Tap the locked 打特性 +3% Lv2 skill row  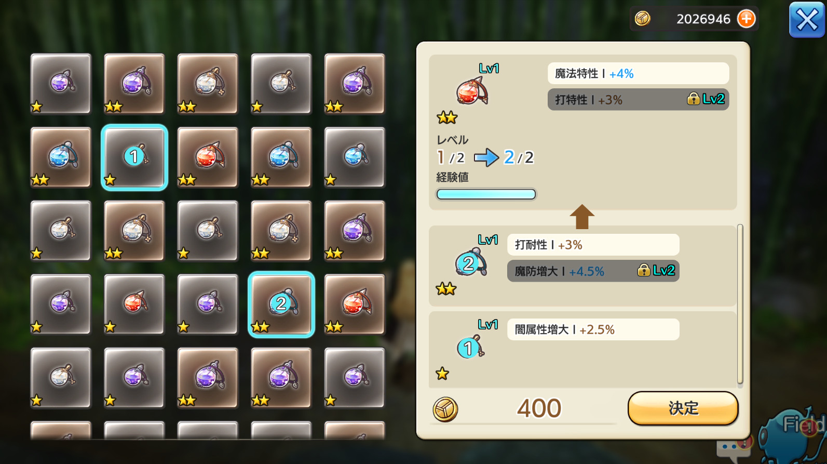[x=638, y=99]
